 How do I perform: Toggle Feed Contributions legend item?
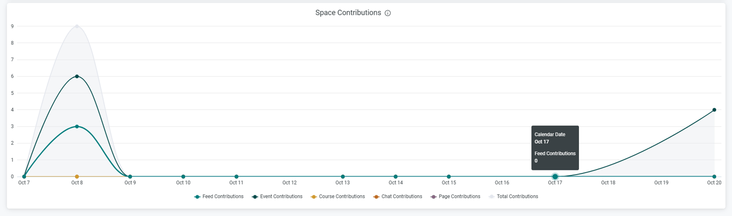219,197
